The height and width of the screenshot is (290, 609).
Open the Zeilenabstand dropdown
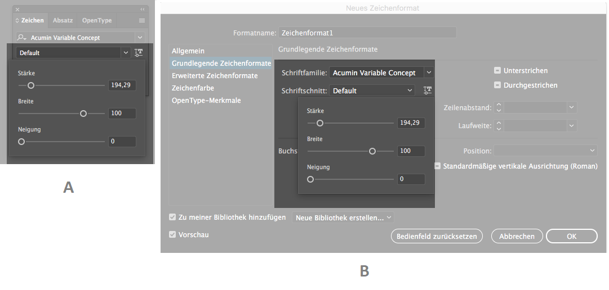571,107
